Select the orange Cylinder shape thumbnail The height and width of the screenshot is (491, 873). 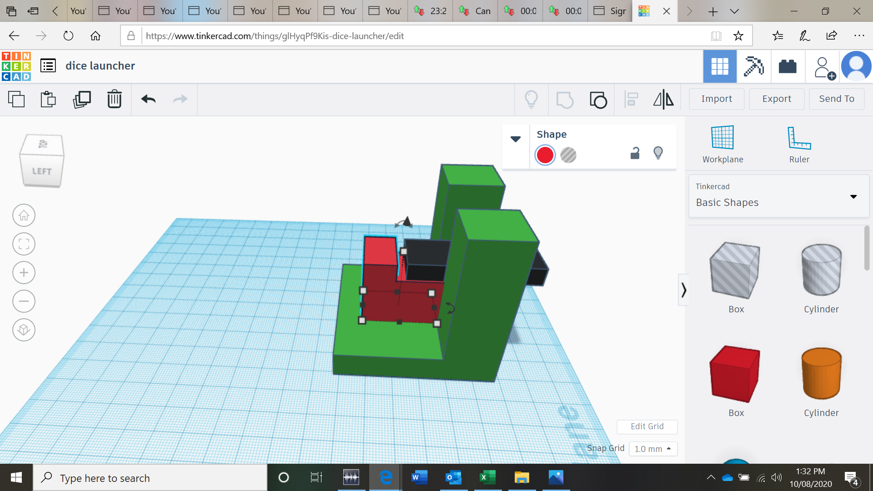tap(821, 374)
